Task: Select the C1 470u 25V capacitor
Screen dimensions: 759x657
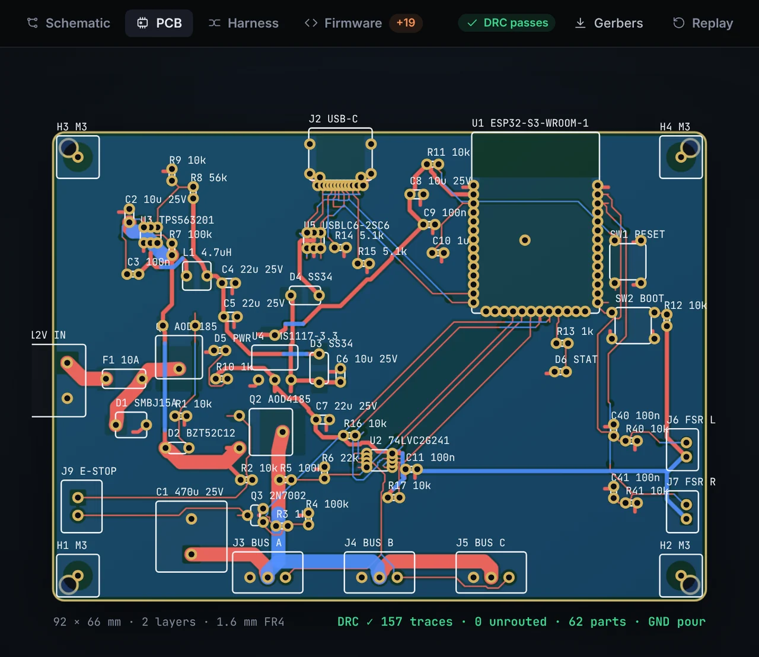Action: (x=192, y=537)
